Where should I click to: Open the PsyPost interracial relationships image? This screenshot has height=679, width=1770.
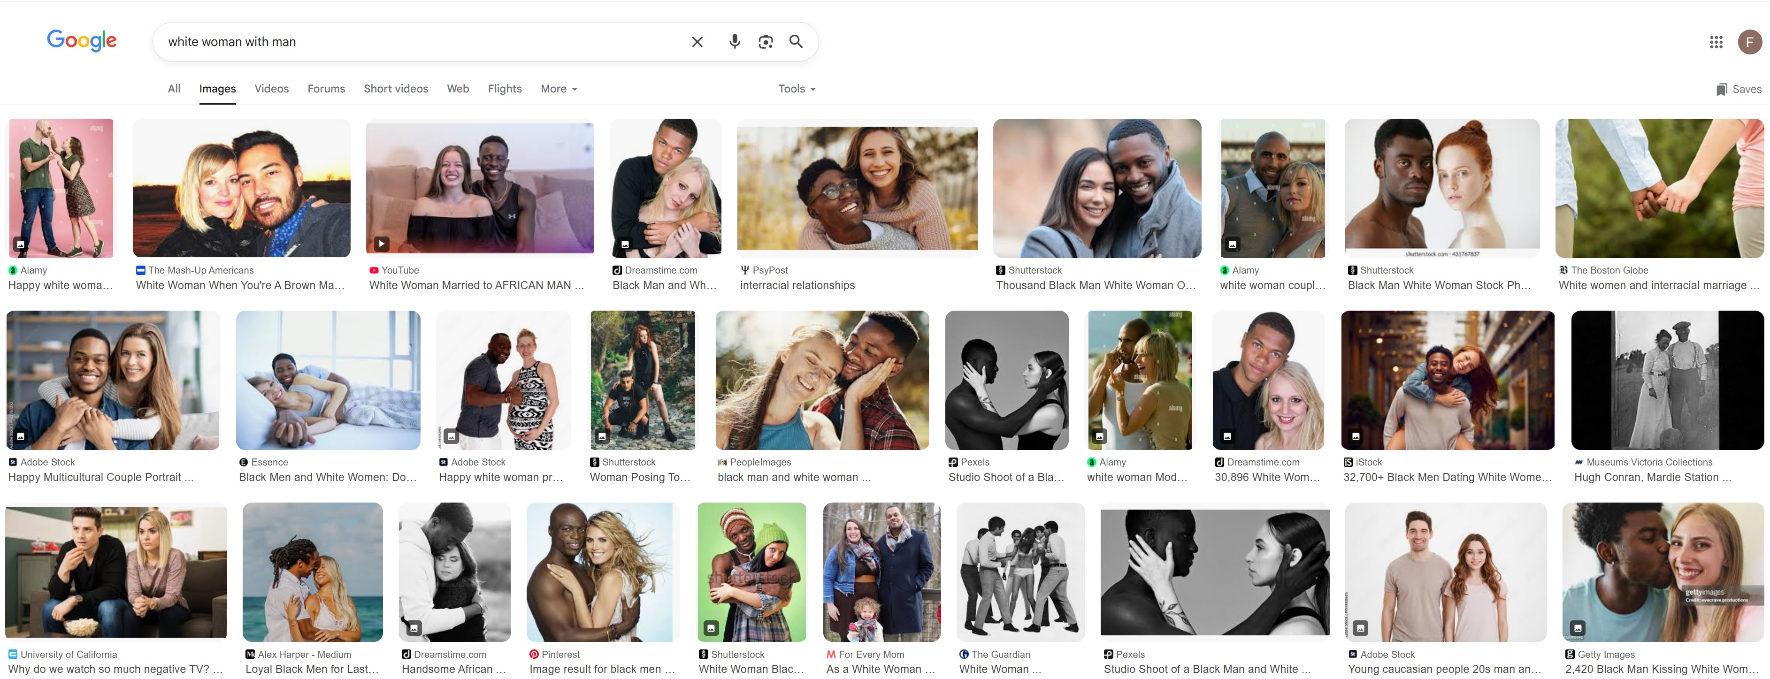point(857,188)
